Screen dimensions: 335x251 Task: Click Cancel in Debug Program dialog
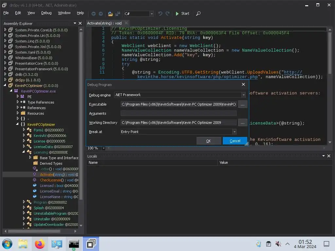coord(235,141)
